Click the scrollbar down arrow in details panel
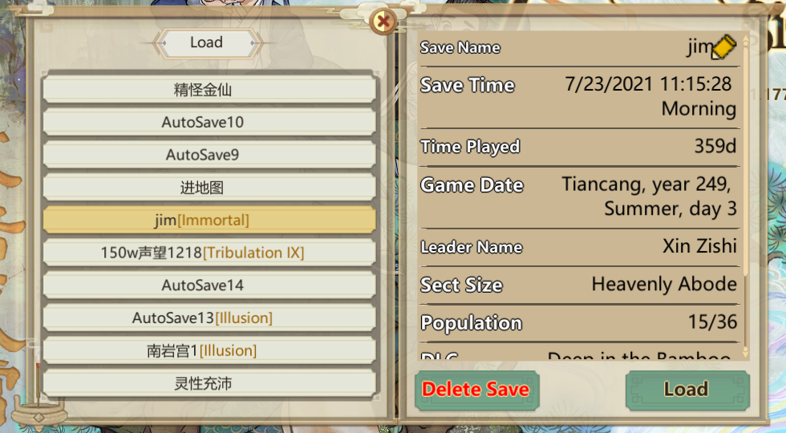The image size is (786, 433). (745, 352)
